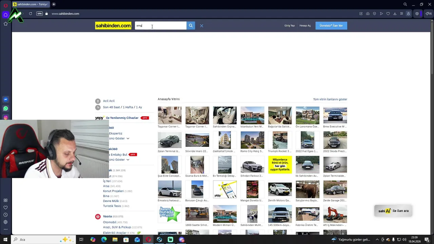Clear the search with the X icon
Viewport: 434px width, 244px height.
point(201,26)
